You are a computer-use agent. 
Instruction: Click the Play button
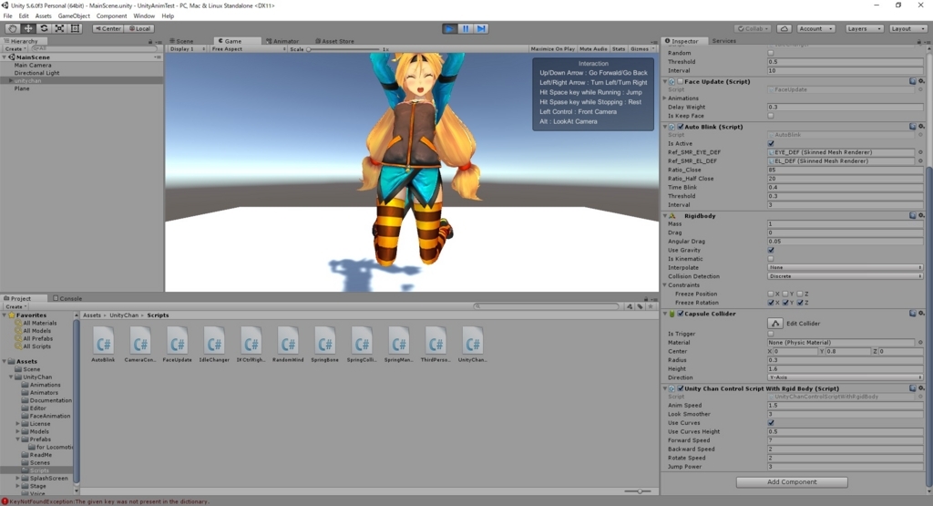450,28
